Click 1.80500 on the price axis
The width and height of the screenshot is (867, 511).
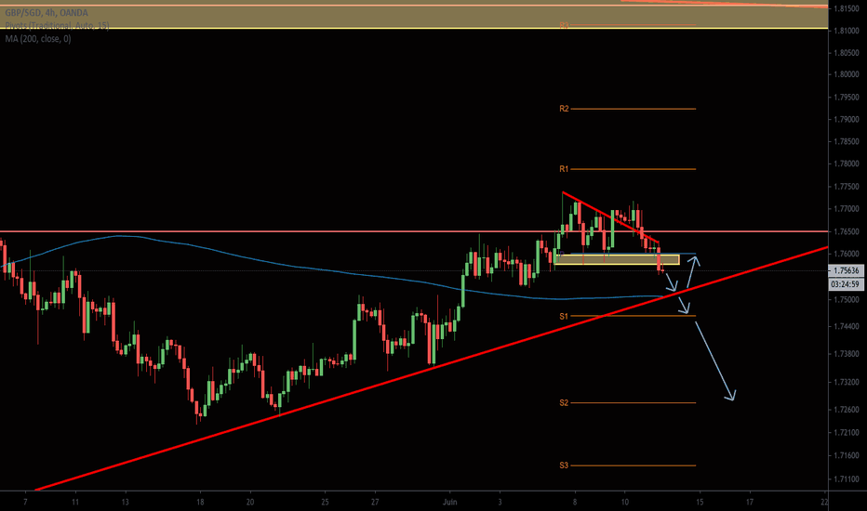[846, 53]
